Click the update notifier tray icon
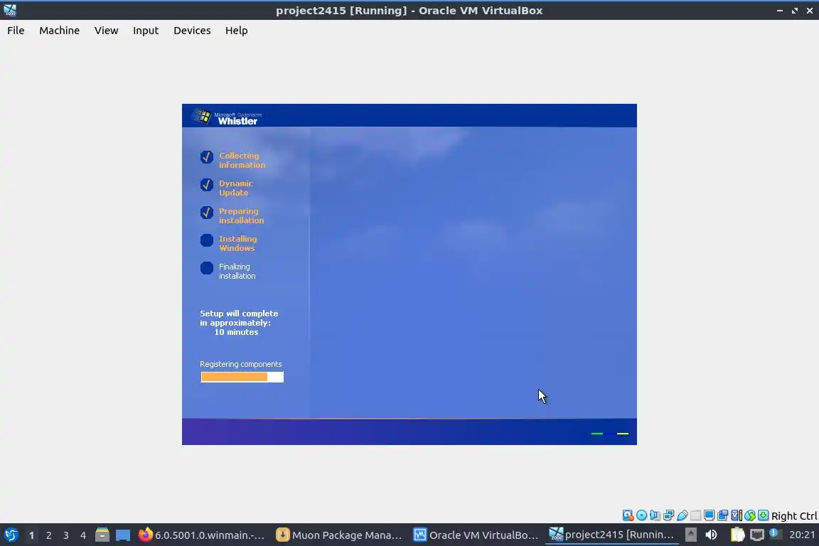This screenshot has height=546, width=819. 775,535
